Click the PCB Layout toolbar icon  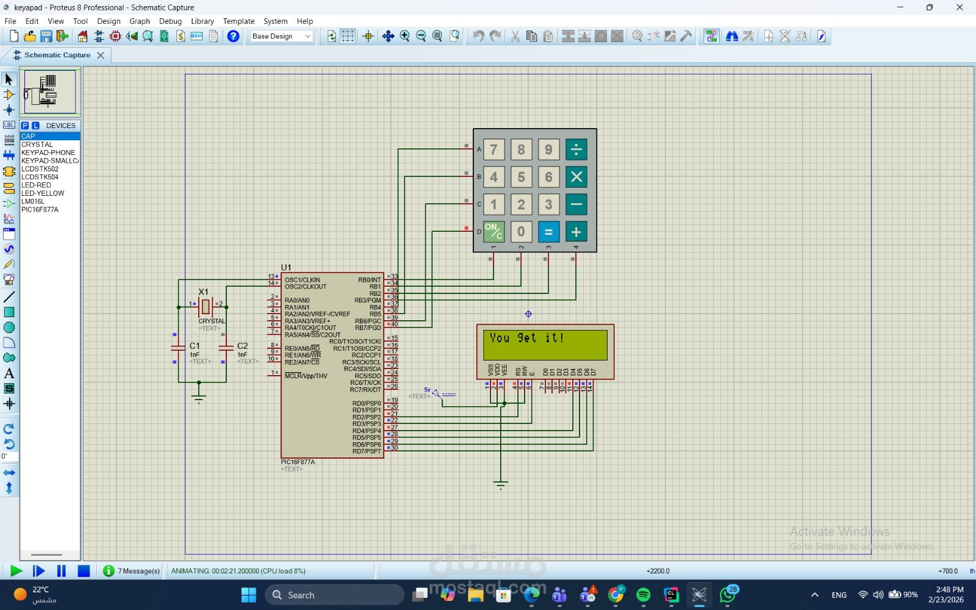(115, 37)
